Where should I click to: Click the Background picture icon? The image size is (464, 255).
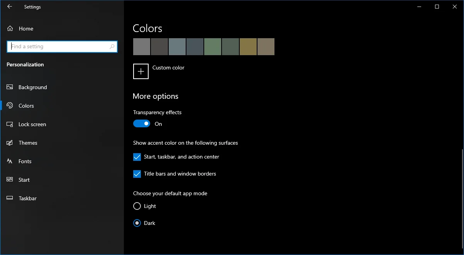[x=10, y=87]
